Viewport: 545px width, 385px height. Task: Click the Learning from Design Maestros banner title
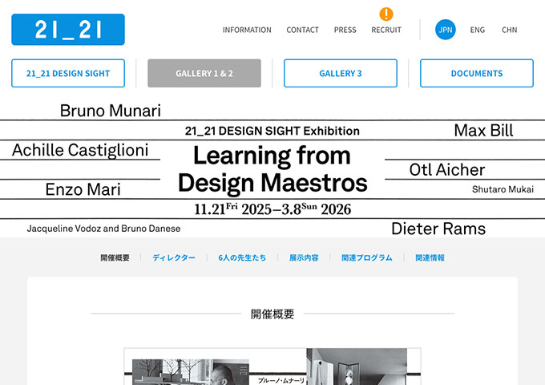(272, 169)
